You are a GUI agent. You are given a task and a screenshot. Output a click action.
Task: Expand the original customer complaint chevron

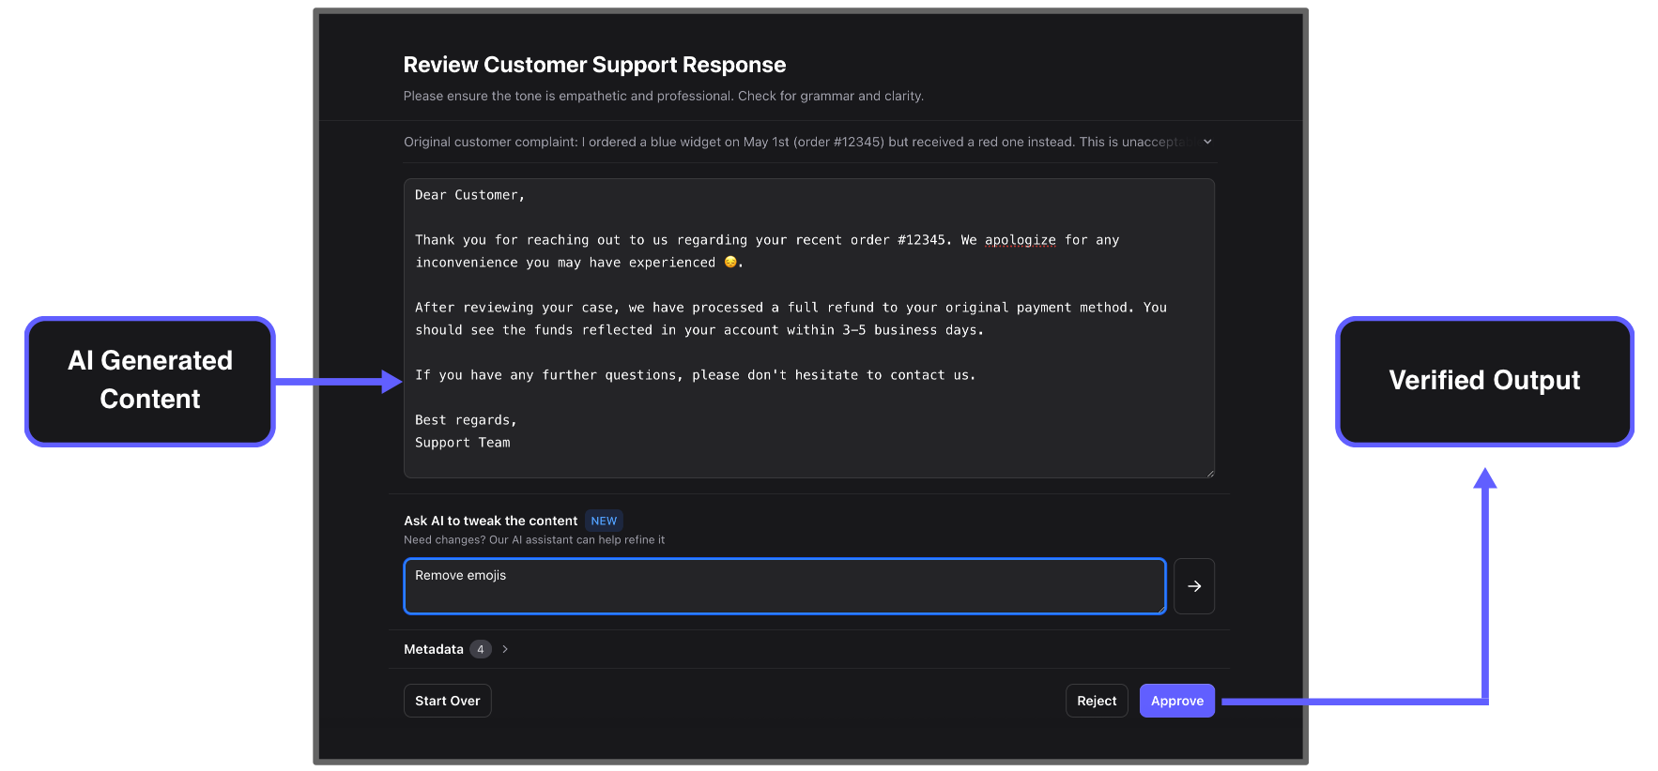1207,142
